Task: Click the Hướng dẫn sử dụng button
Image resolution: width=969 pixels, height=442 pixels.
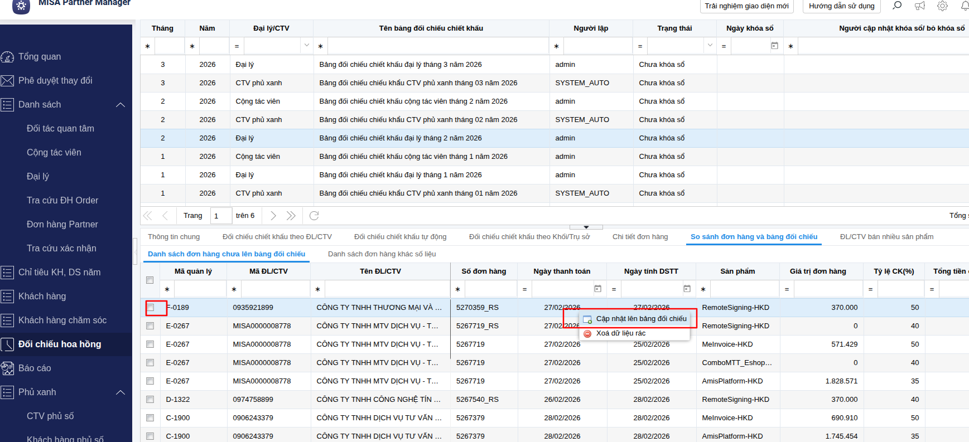Action: 841,6
